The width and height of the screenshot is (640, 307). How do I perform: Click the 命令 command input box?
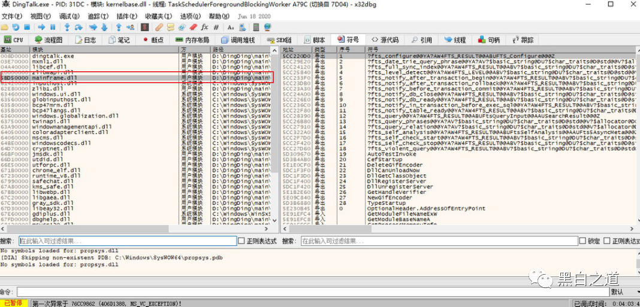313,292
